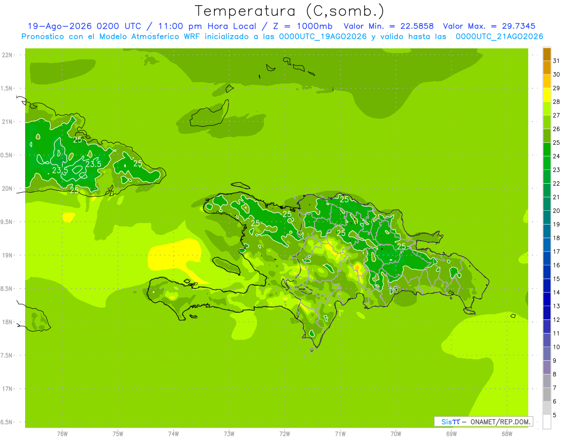
Task: Click the '24' label on the color scale
Action: coord(557,156)
